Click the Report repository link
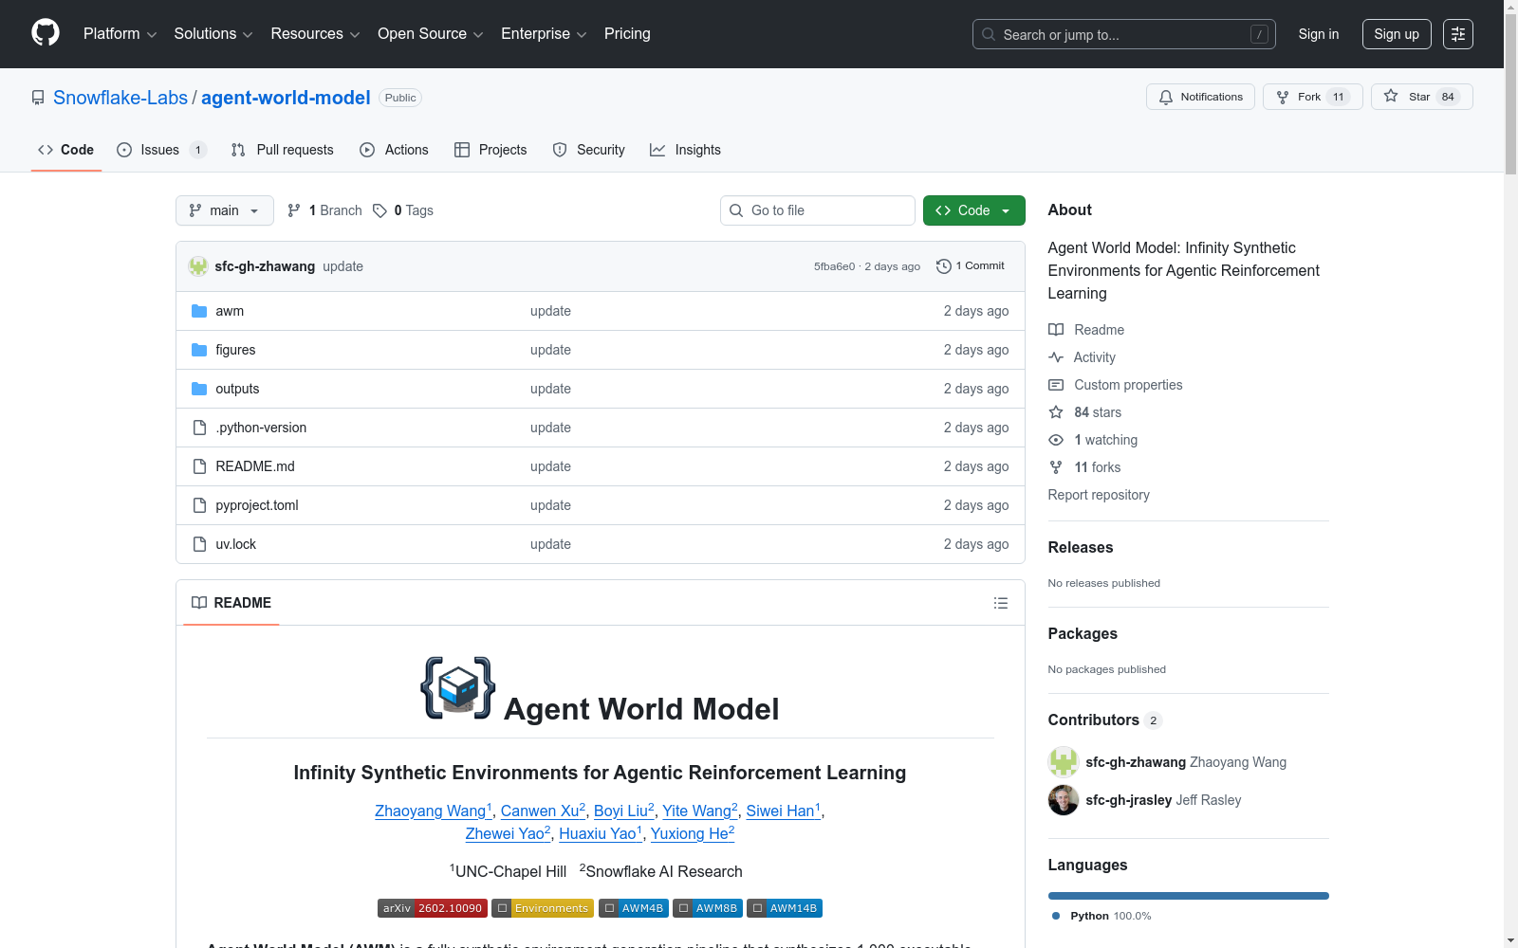The width and height of the screenshot is (1518, 948). [x=1099, y=495]
